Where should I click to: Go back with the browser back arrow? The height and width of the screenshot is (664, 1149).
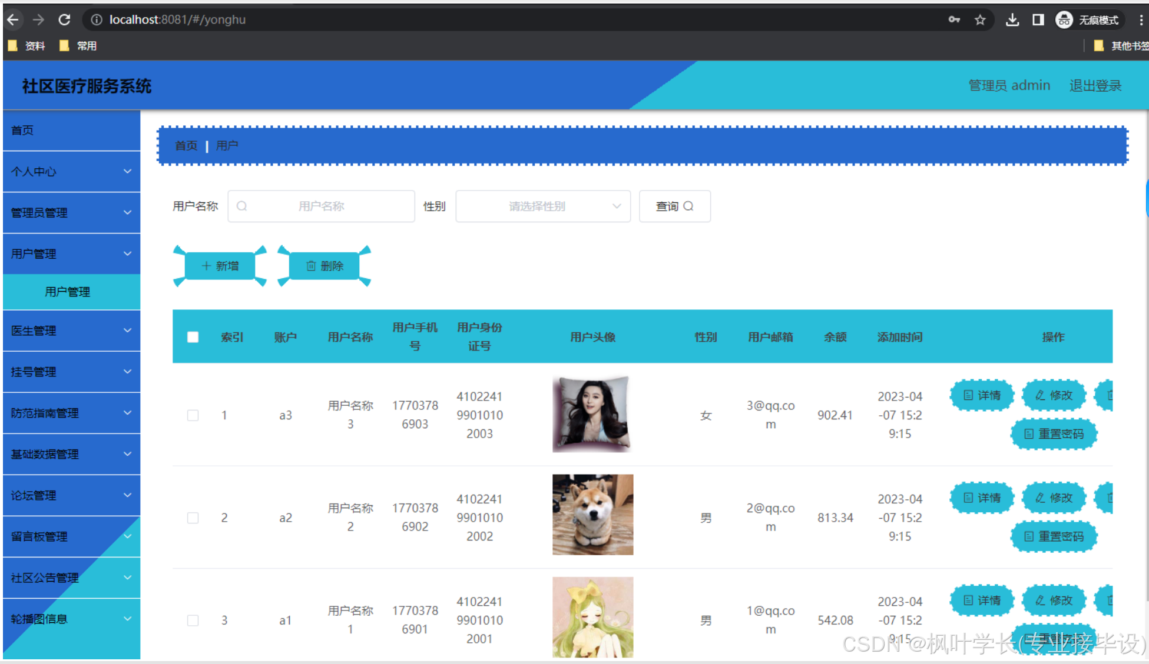[x=13, y=19]
